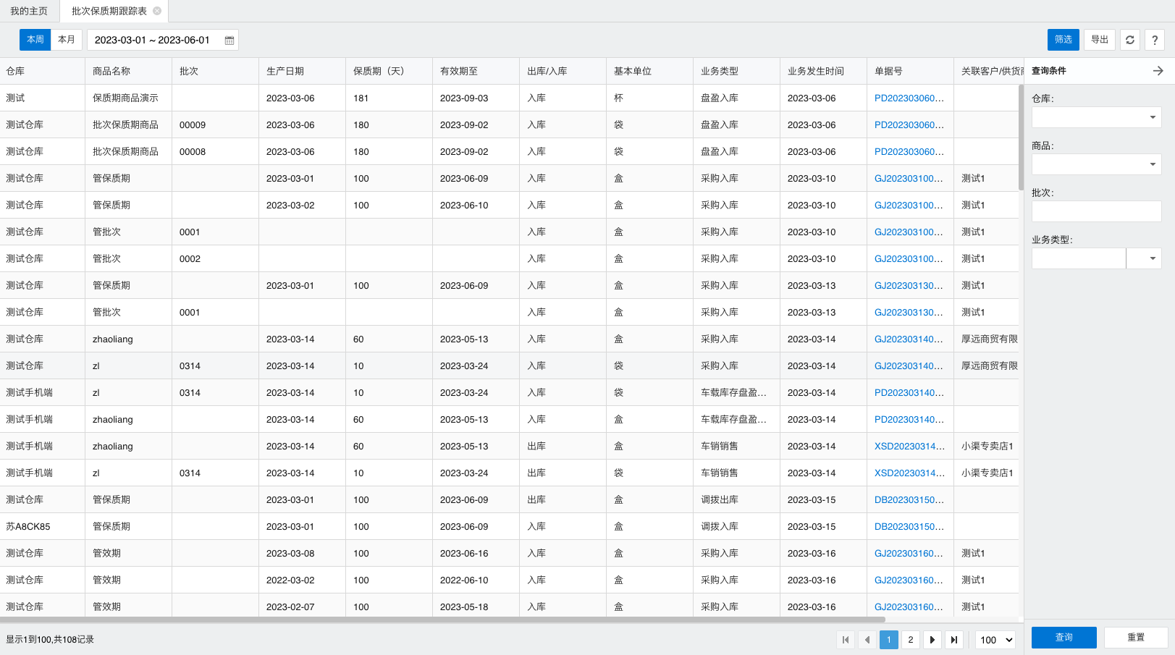Jump to first page in pagination
The width and height of the screenshot is (1175, 655).
846,640
